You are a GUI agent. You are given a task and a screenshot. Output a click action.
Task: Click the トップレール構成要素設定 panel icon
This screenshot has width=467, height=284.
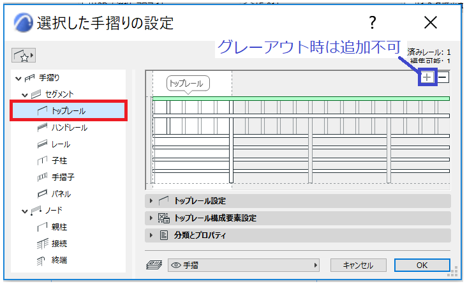164,218
